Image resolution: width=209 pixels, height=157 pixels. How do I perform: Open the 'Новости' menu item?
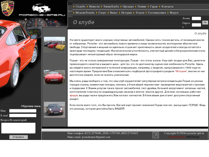coord(94,7)
